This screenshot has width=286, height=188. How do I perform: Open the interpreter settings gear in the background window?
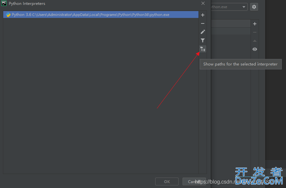coord(254,7)
